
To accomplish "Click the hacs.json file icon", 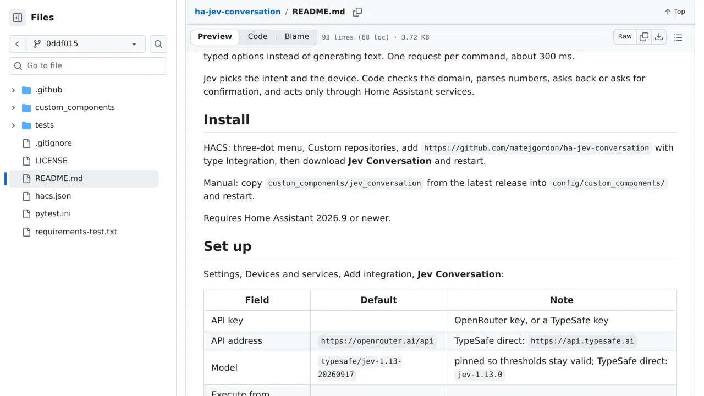I will (x=26, y=196).
